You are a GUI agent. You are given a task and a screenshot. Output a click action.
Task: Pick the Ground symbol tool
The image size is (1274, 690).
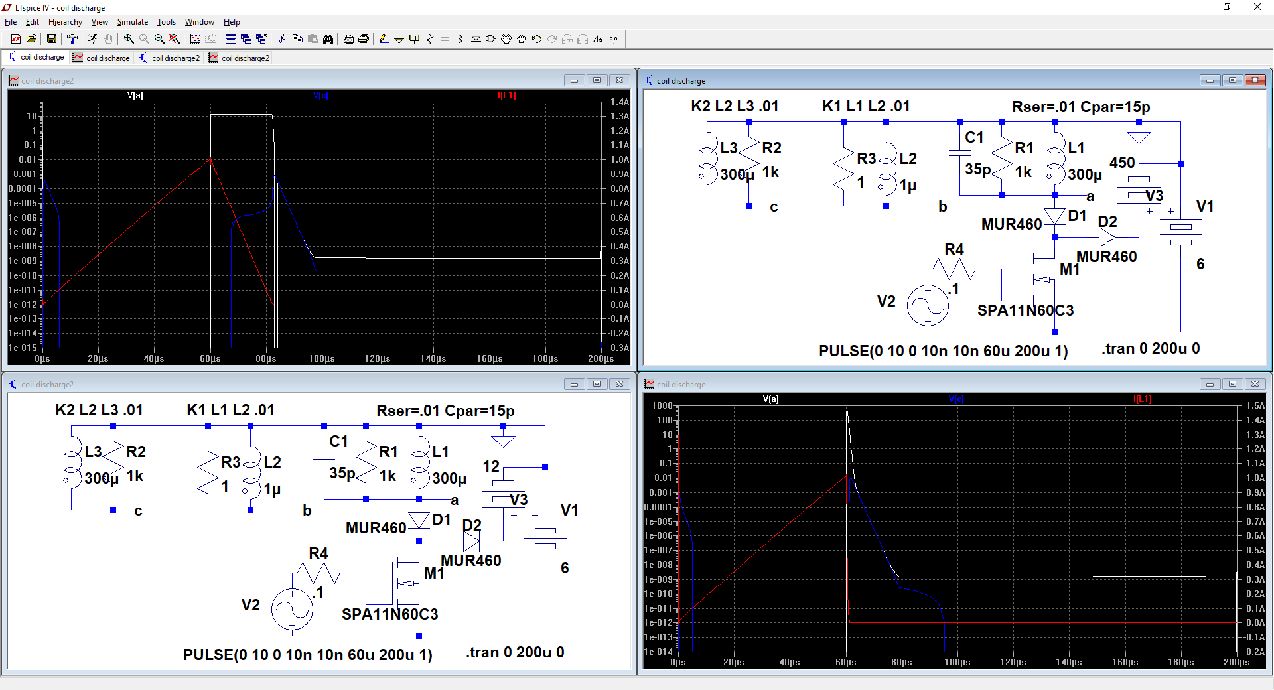tap(399, 39)
